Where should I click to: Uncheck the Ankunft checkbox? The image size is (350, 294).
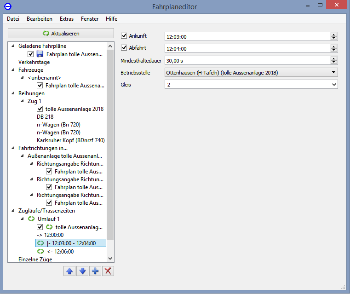124,36
